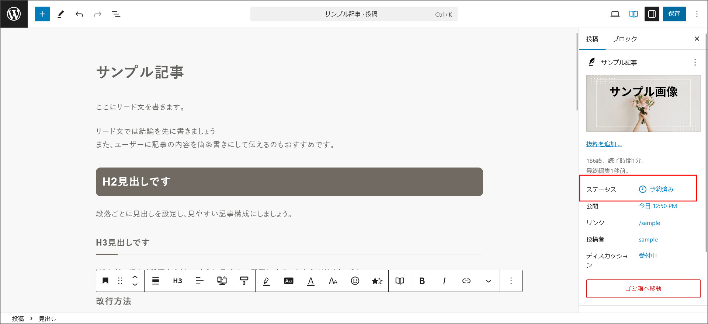This screenshot has height=324, width=708.
Task: Open block options three-dot menu
Action: [511, 281]
